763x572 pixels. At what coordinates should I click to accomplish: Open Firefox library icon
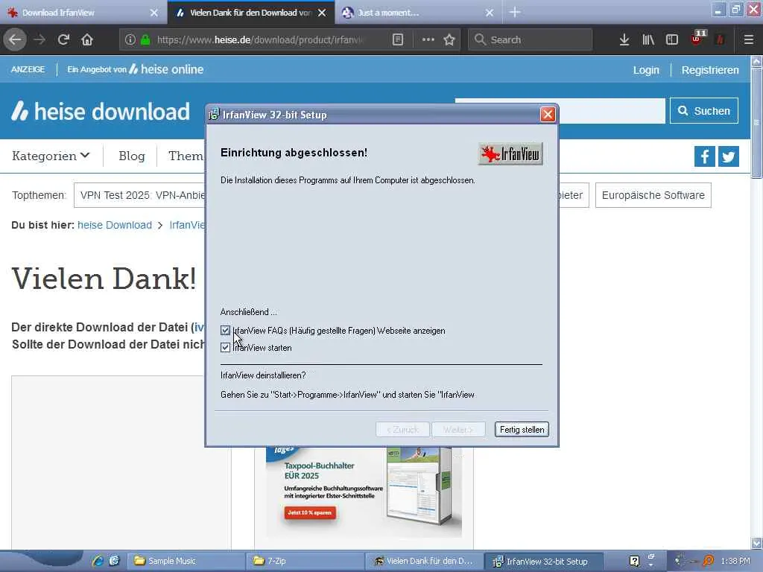pos(648,39)
